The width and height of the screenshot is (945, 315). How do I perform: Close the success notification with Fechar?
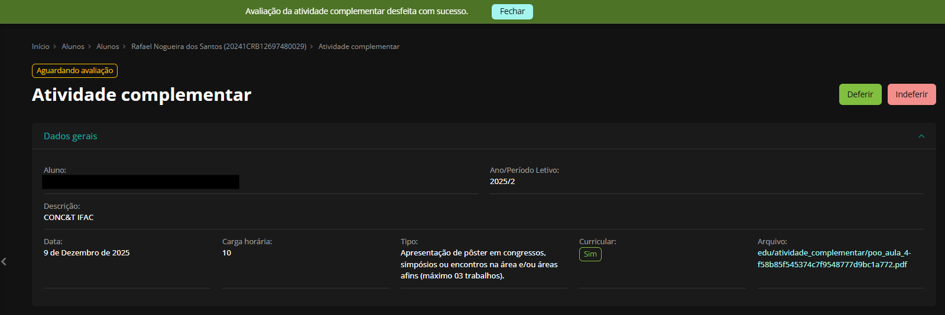pyautogui.click(x=512, y=12)
